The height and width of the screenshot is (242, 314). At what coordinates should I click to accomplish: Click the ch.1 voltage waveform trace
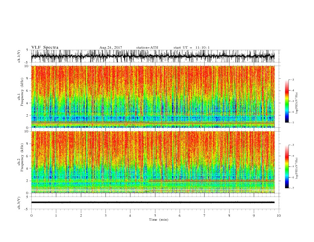153,56
